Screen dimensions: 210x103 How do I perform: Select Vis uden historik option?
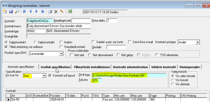(173, 76)
